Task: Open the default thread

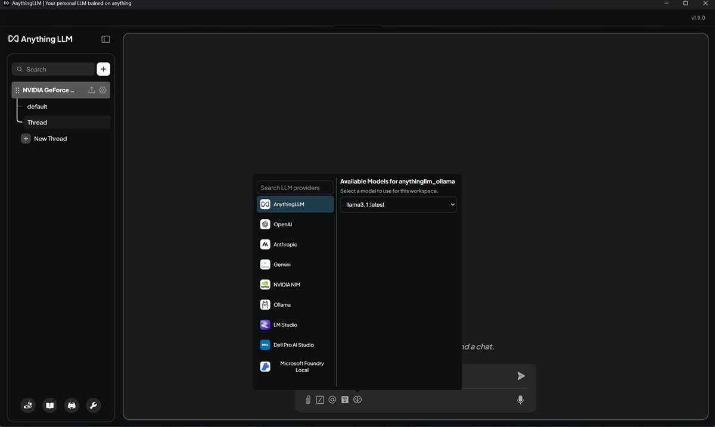Action: point(38,107)
